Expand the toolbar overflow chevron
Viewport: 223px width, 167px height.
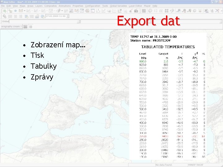click(x=221, y=11)
